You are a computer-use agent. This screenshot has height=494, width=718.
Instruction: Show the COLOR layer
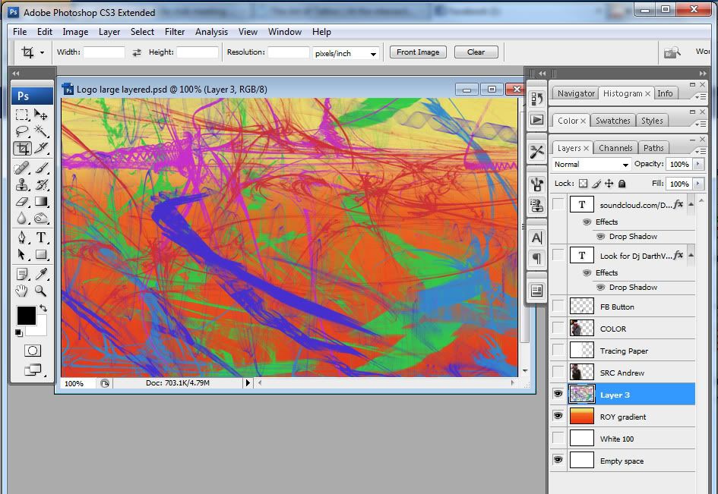pos(558,328)
